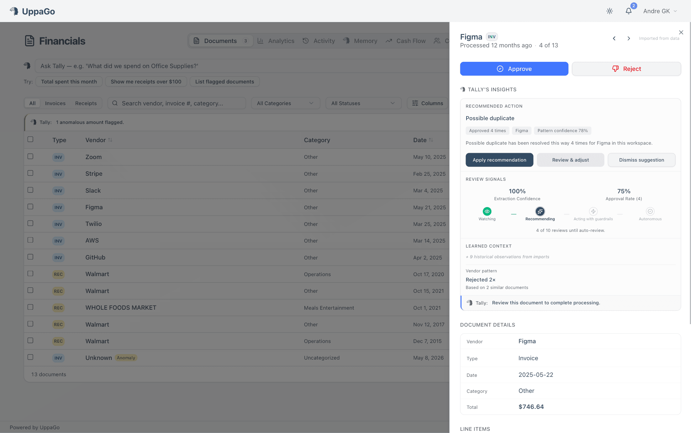
Task: Toggle the select-all header checkbox
Action: pos(30,139)
